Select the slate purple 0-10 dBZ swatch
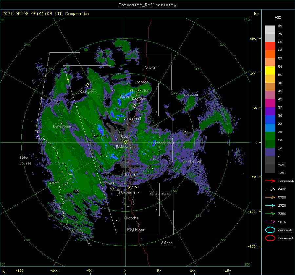The width and height of the screenshot is (295, 275). click(270, 152)
